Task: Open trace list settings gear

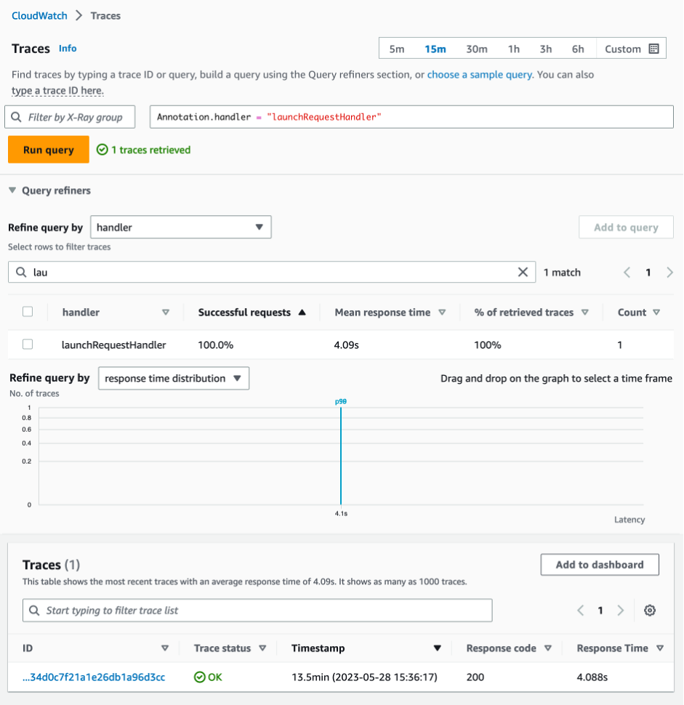Action: [649, 610]
